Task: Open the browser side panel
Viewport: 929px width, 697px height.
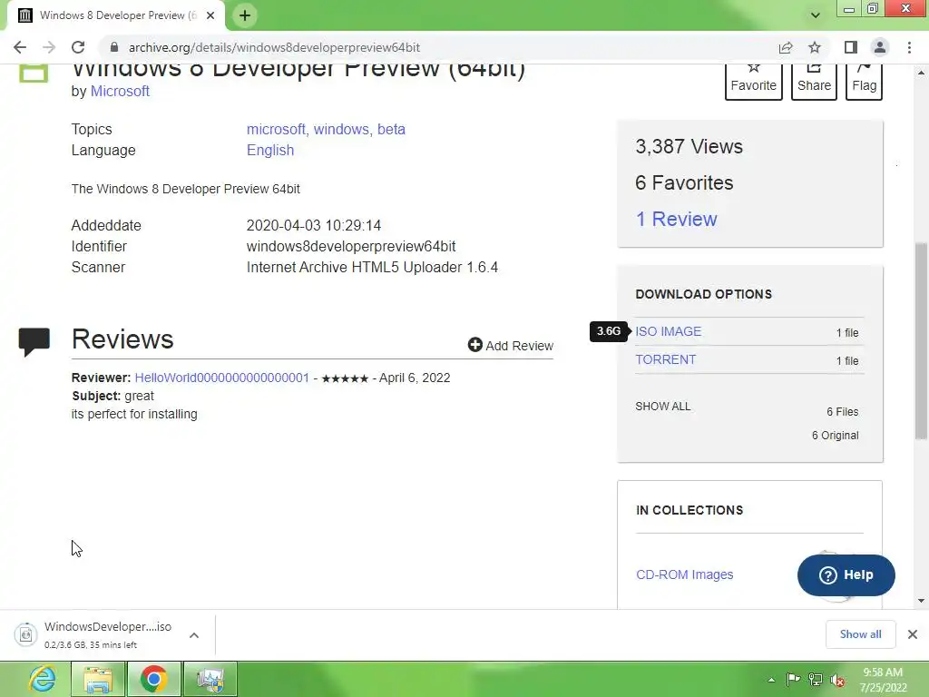Action: click(851, 47)
